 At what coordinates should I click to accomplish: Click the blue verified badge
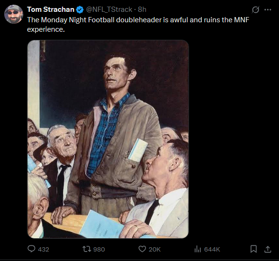(80, 9)
